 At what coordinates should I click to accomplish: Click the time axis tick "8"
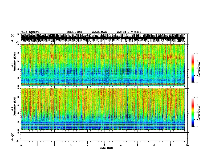154,145
